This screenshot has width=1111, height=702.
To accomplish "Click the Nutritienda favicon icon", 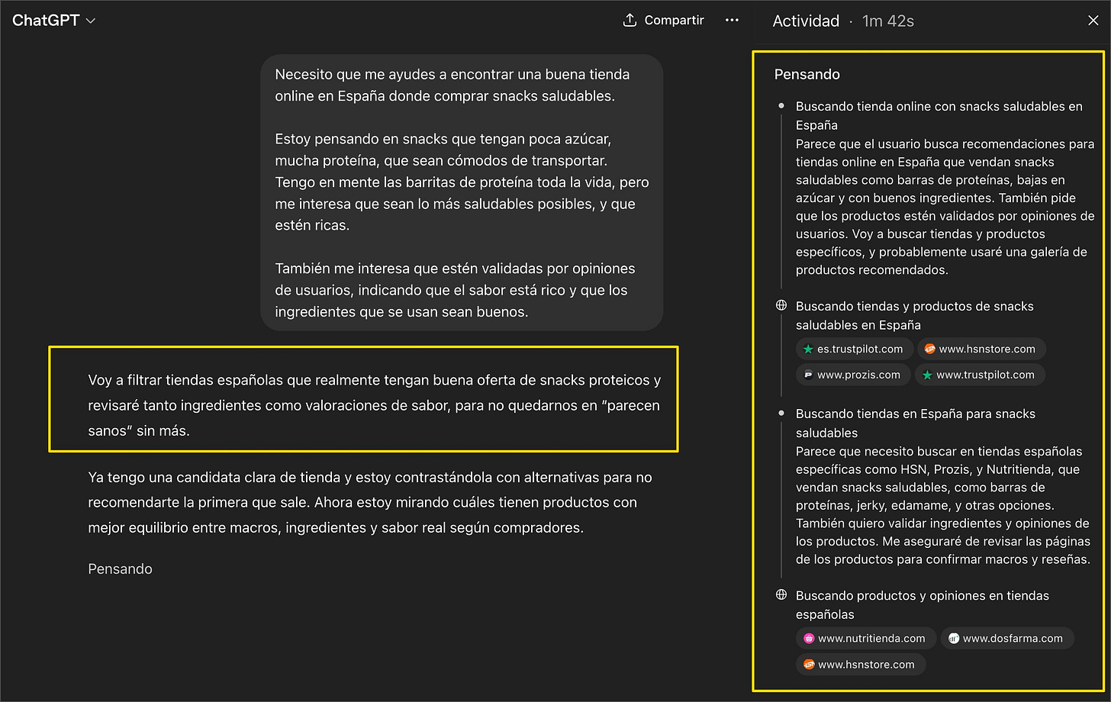I will (x=809, y=638).
